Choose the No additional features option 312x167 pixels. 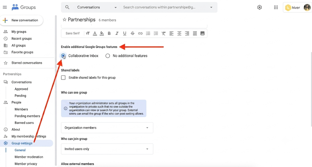pyautogui.click(x=108, y=56)
